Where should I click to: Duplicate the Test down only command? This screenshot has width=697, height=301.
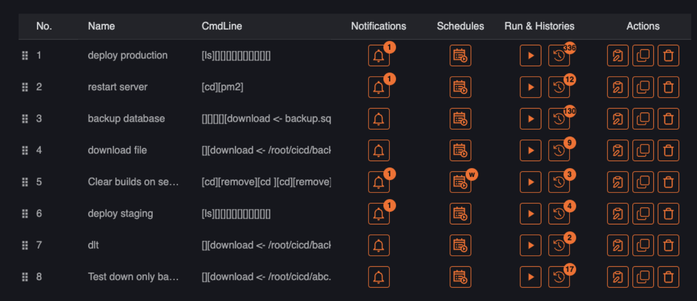(x=643, y=277)
